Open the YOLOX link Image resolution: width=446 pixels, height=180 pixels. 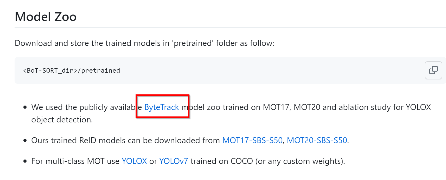pos(134,161)
